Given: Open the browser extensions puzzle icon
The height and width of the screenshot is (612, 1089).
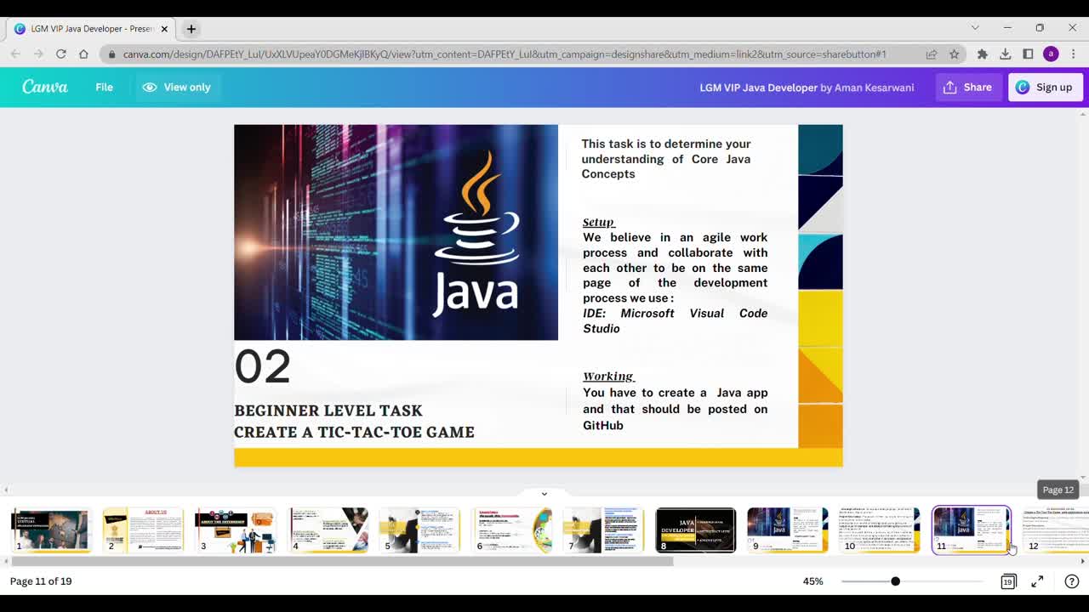Looking at the screenshot, I should click(983, 54).
